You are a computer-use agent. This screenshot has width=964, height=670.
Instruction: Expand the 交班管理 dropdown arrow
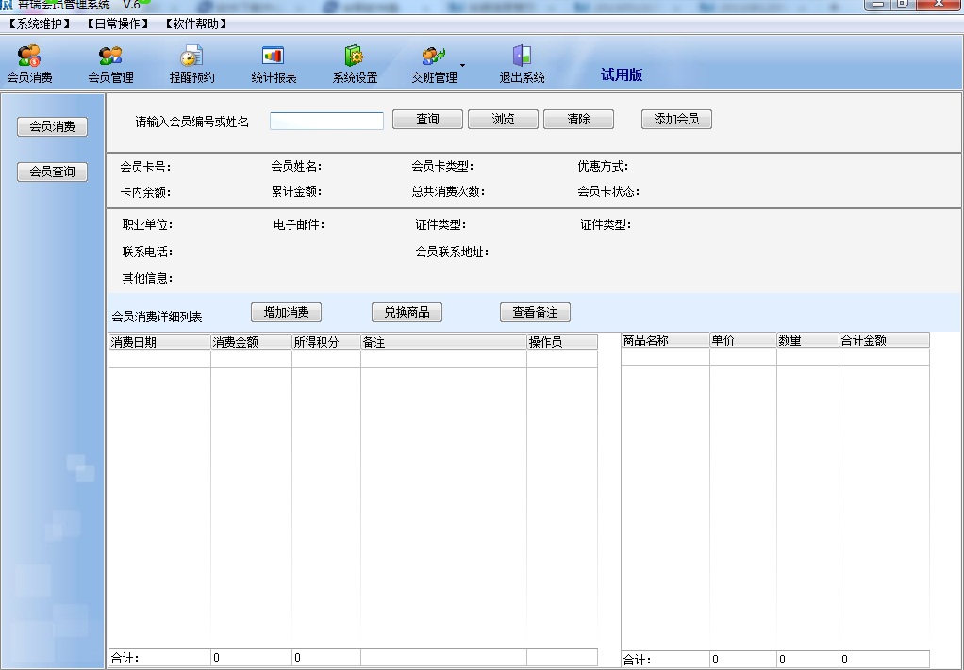(x=461, y=64)
